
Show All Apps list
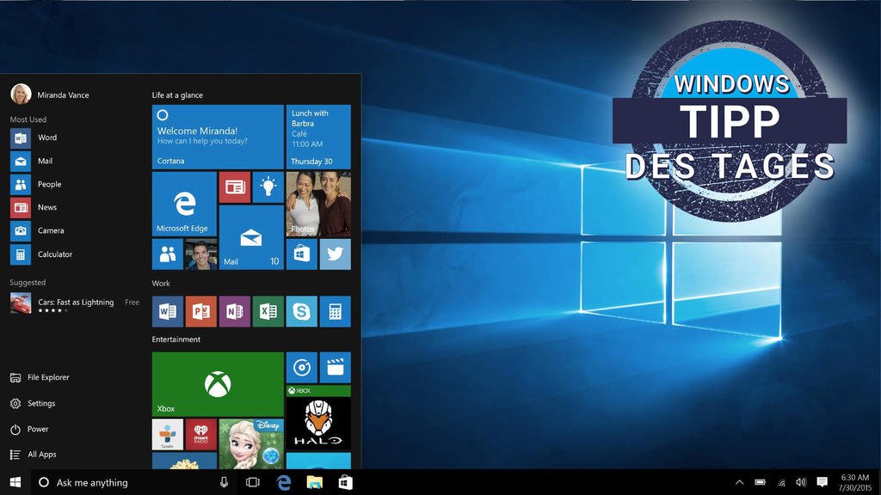pos(34,455)
